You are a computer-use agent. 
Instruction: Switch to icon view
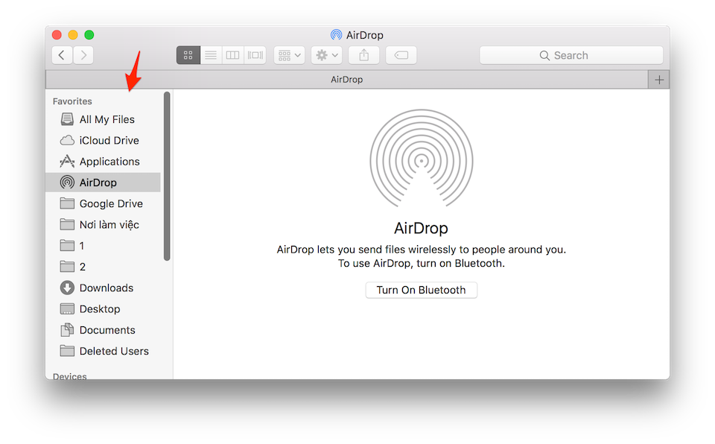click(x=188, y=55)
